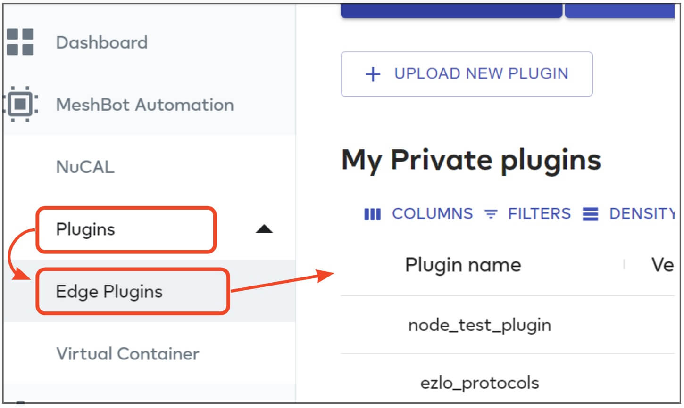The width and height of the screenshot is (684, 408).
Task: Select the ezlo_protocols row
Action: (x=508, y=383)
